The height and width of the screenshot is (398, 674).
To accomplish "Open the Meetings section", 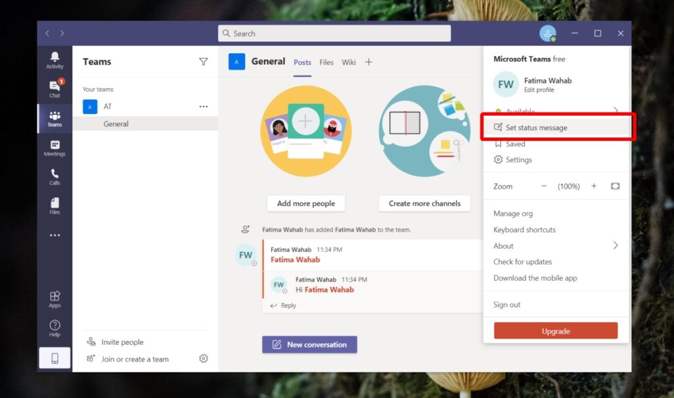I will (x=55, y=147).
